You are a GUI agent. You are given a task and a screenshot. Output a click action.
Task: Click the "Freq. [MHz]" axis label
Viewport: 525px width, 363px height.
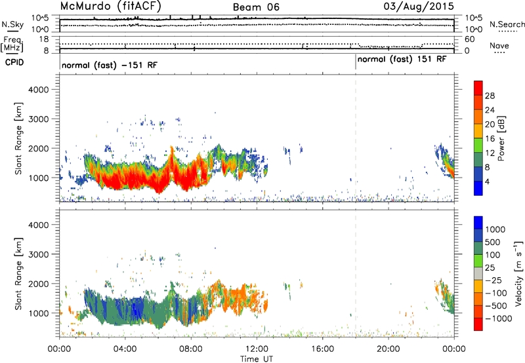[x=12, y=45]
